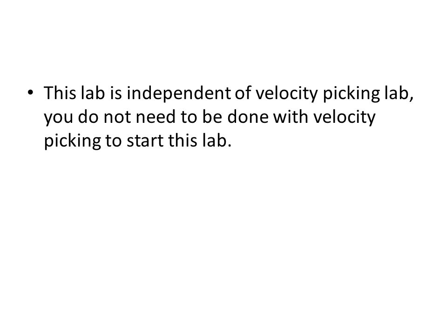
Task: Select the word "independent"
Action: coord(178,93)
